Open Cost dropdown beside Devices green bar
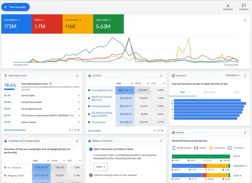 click(x=237, y=156)
